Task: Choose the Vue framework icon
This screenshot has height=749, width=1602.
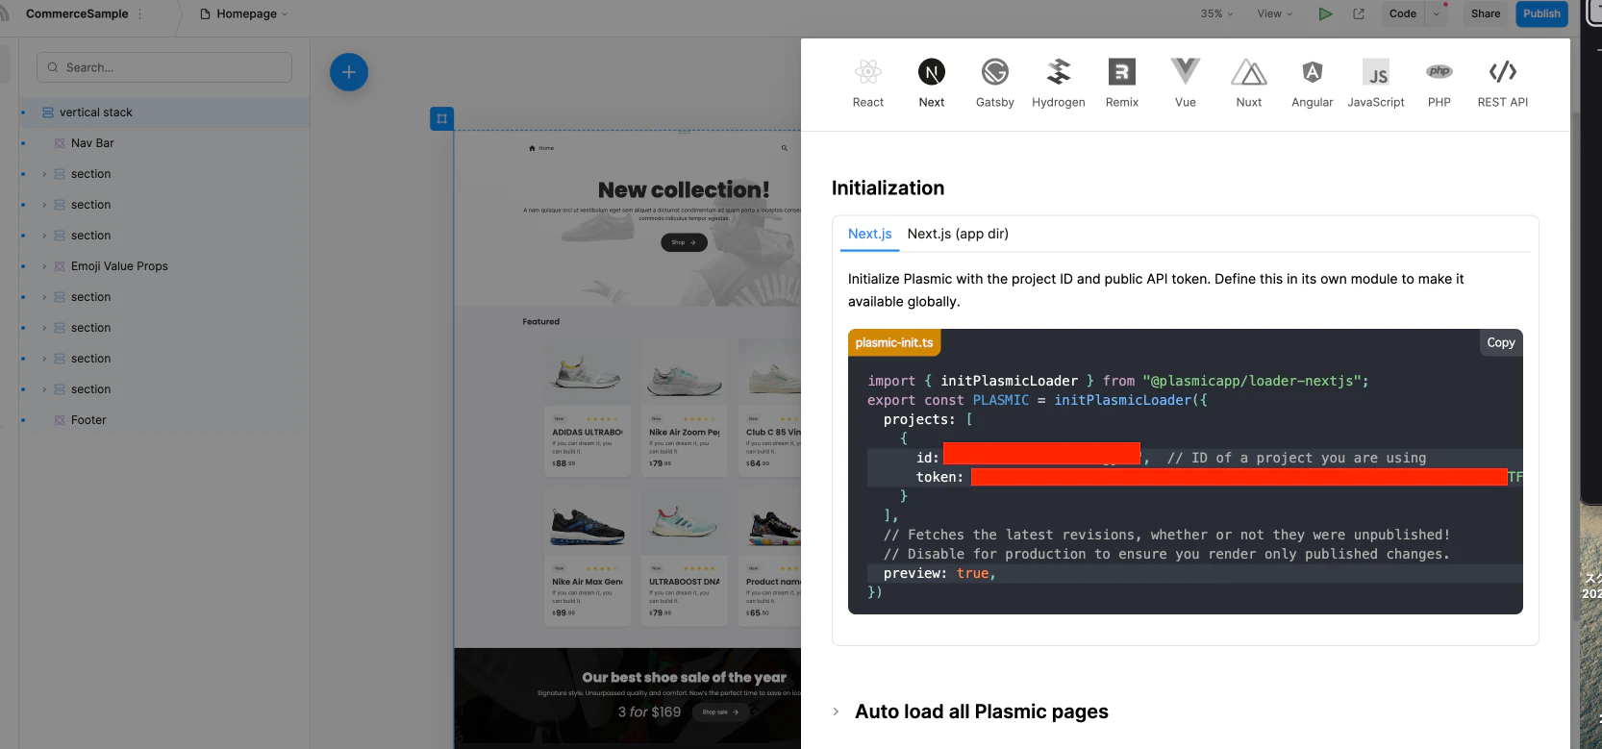Action: (x=1186, y=72)
